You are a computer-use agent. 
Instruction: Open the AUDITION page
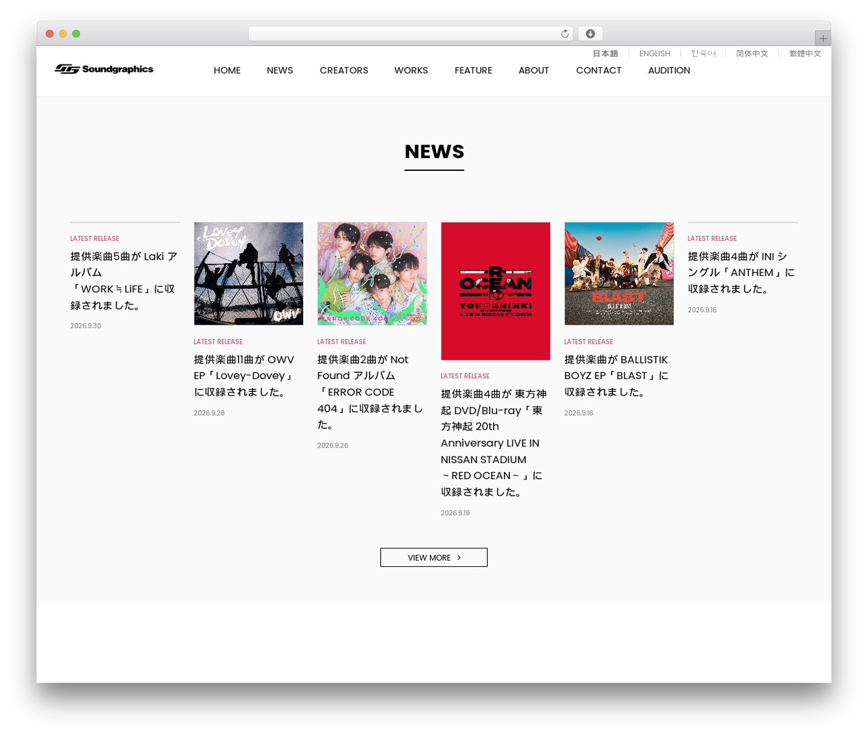click(669, 71)
